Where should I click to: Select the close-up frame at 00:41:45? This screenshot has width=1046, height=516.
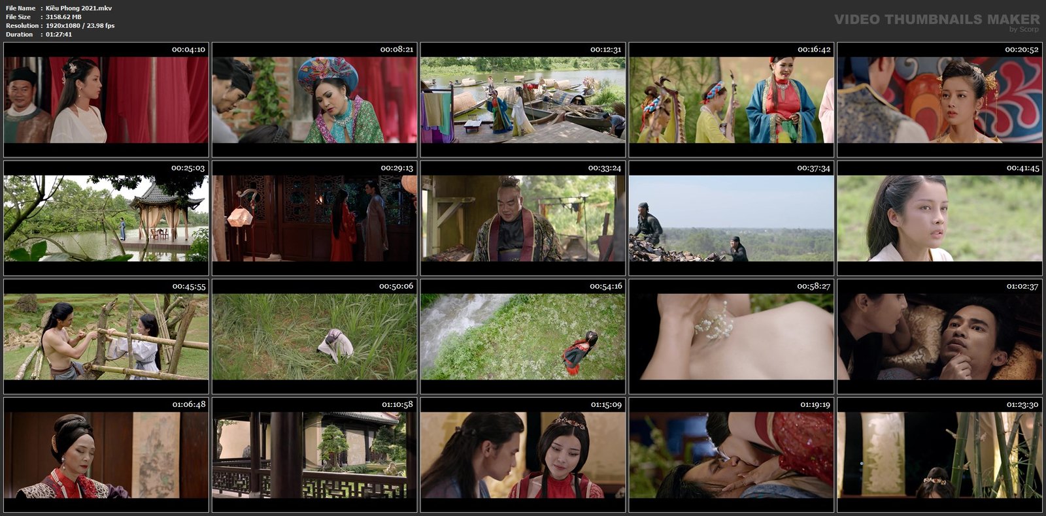click(940, 218)
